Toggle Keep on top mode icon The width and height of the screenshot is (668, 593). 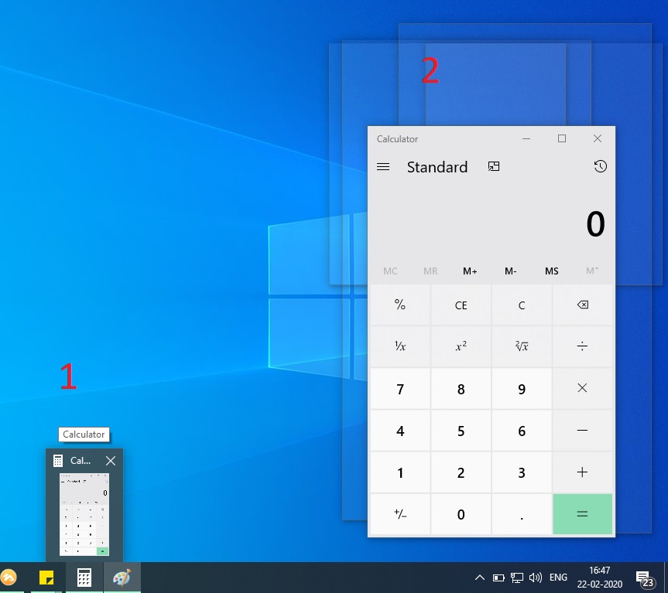tap(494, 166)
